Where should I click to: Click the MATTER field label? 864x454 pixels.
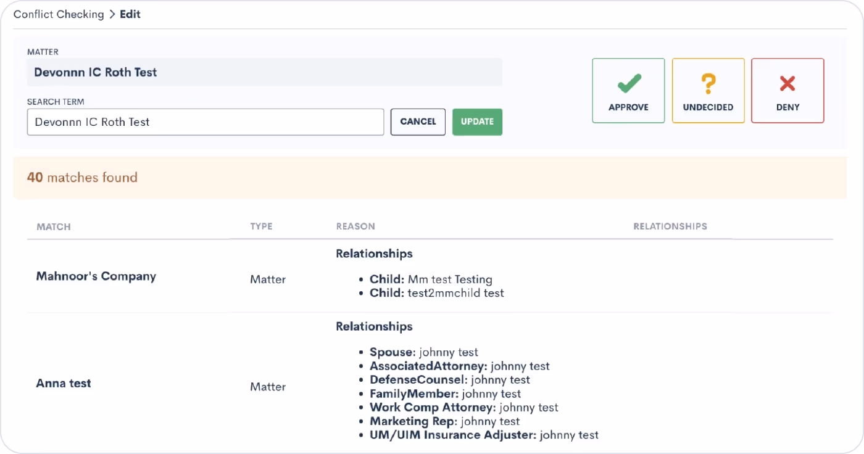43,52
